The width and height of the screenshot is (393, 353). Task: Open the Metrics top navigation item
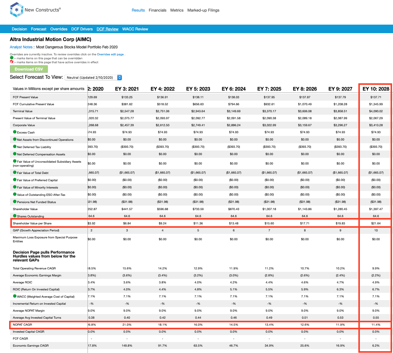tap(177, 10)
